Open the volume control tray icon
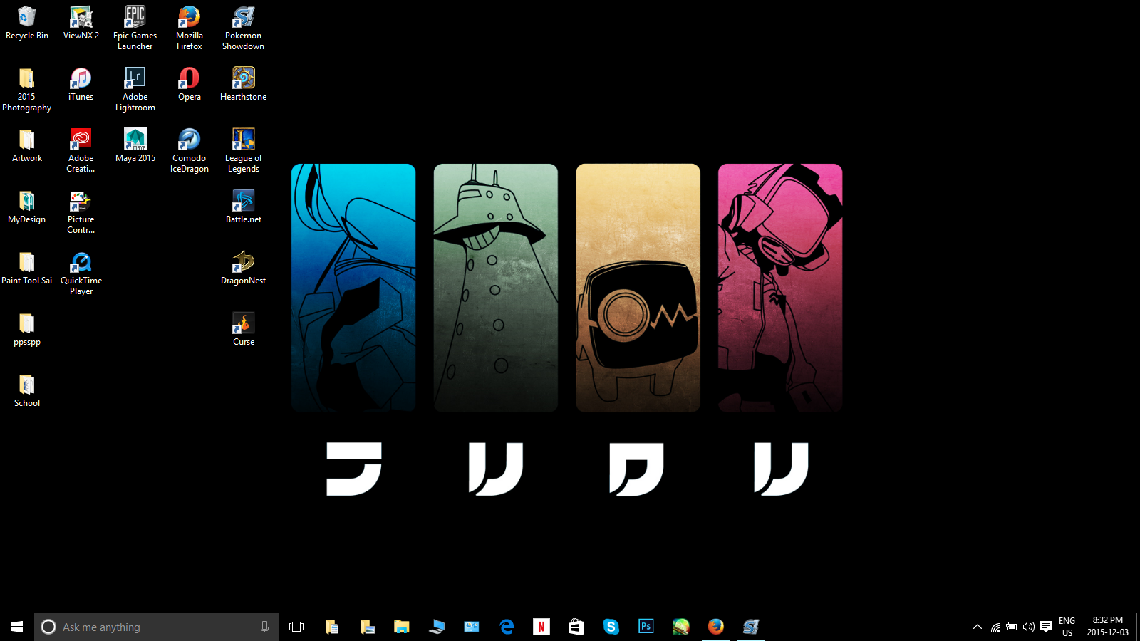The width and height of the screenshot is (1140, 641). (x=1028, y=627)
